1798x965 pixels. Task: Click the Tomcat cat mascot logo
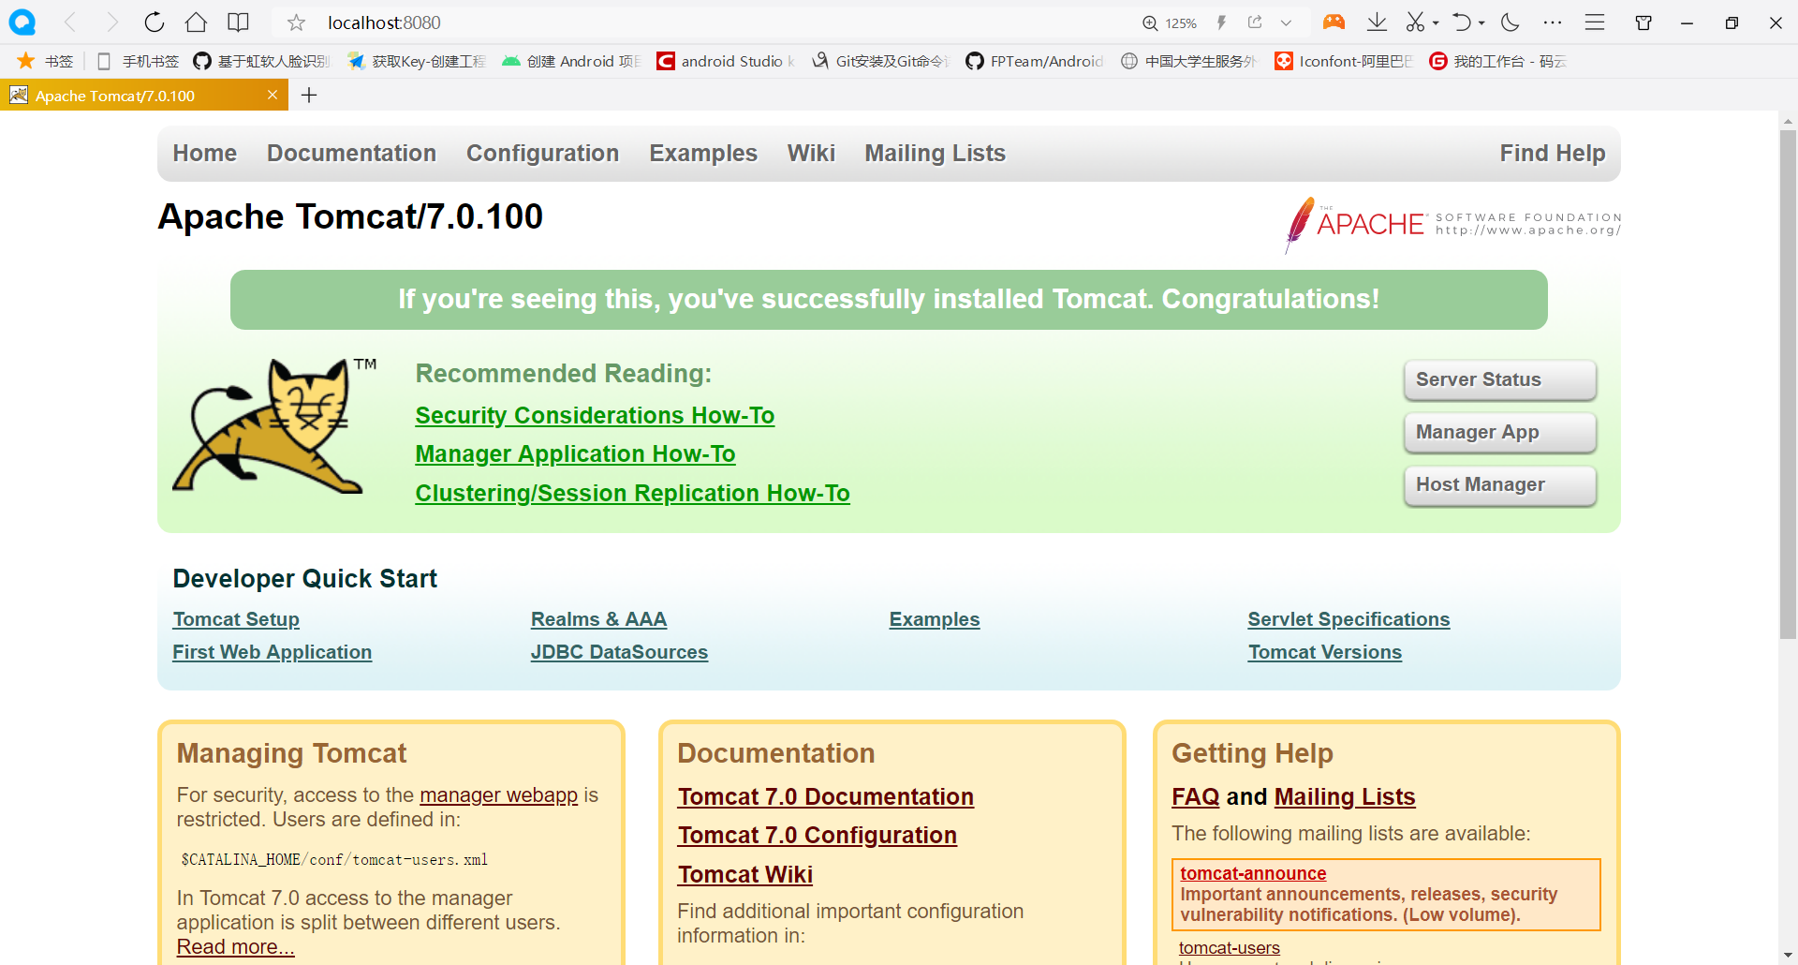(x=273, y=424)
